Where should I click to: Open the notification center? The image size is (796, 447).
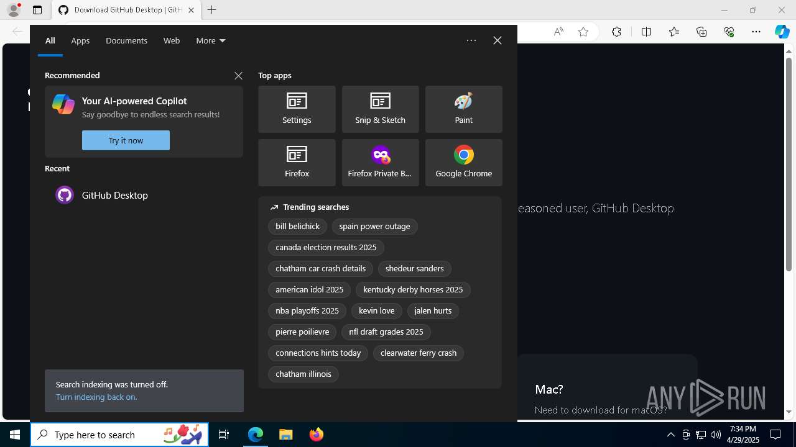coord(775,435)
